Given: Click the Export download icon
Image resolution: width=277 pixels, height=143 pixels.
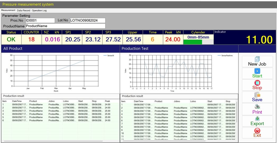Looking at the screenshot, I should (x=257, y=119).
